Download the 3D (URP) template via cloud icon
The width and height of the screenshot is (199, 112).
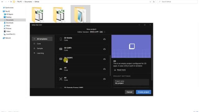pos(104,49)
